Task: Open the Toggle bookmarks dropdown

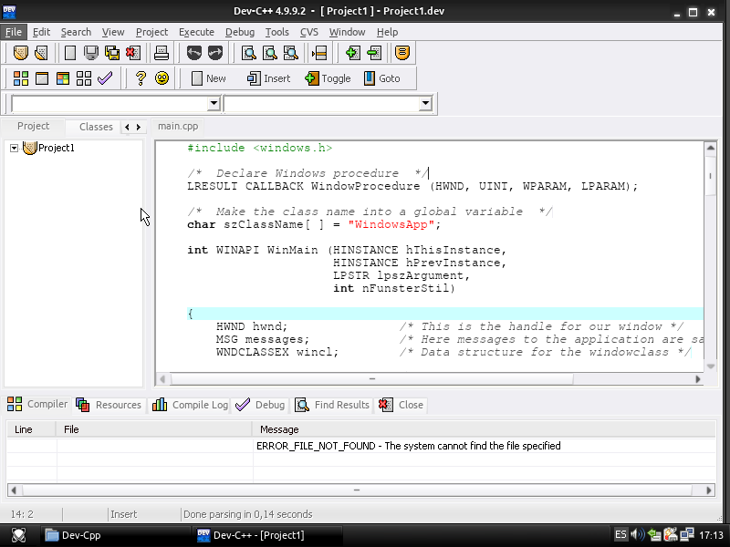Action: 328,78
